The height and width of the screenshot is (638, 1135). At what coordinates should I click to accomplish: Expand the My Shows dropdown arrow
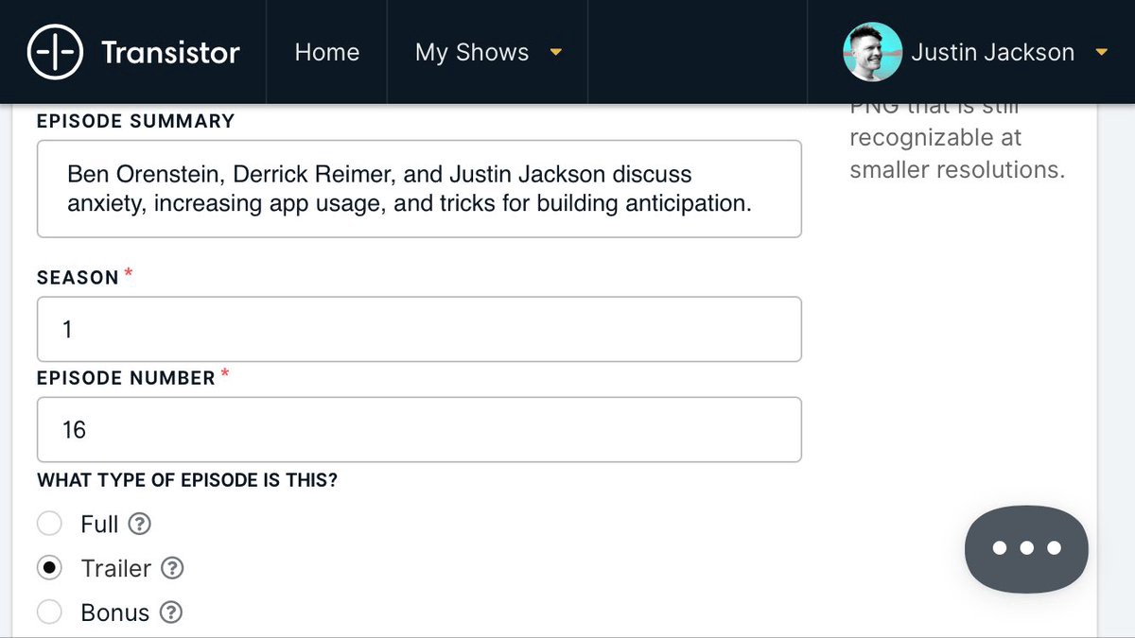click(556, 52)
